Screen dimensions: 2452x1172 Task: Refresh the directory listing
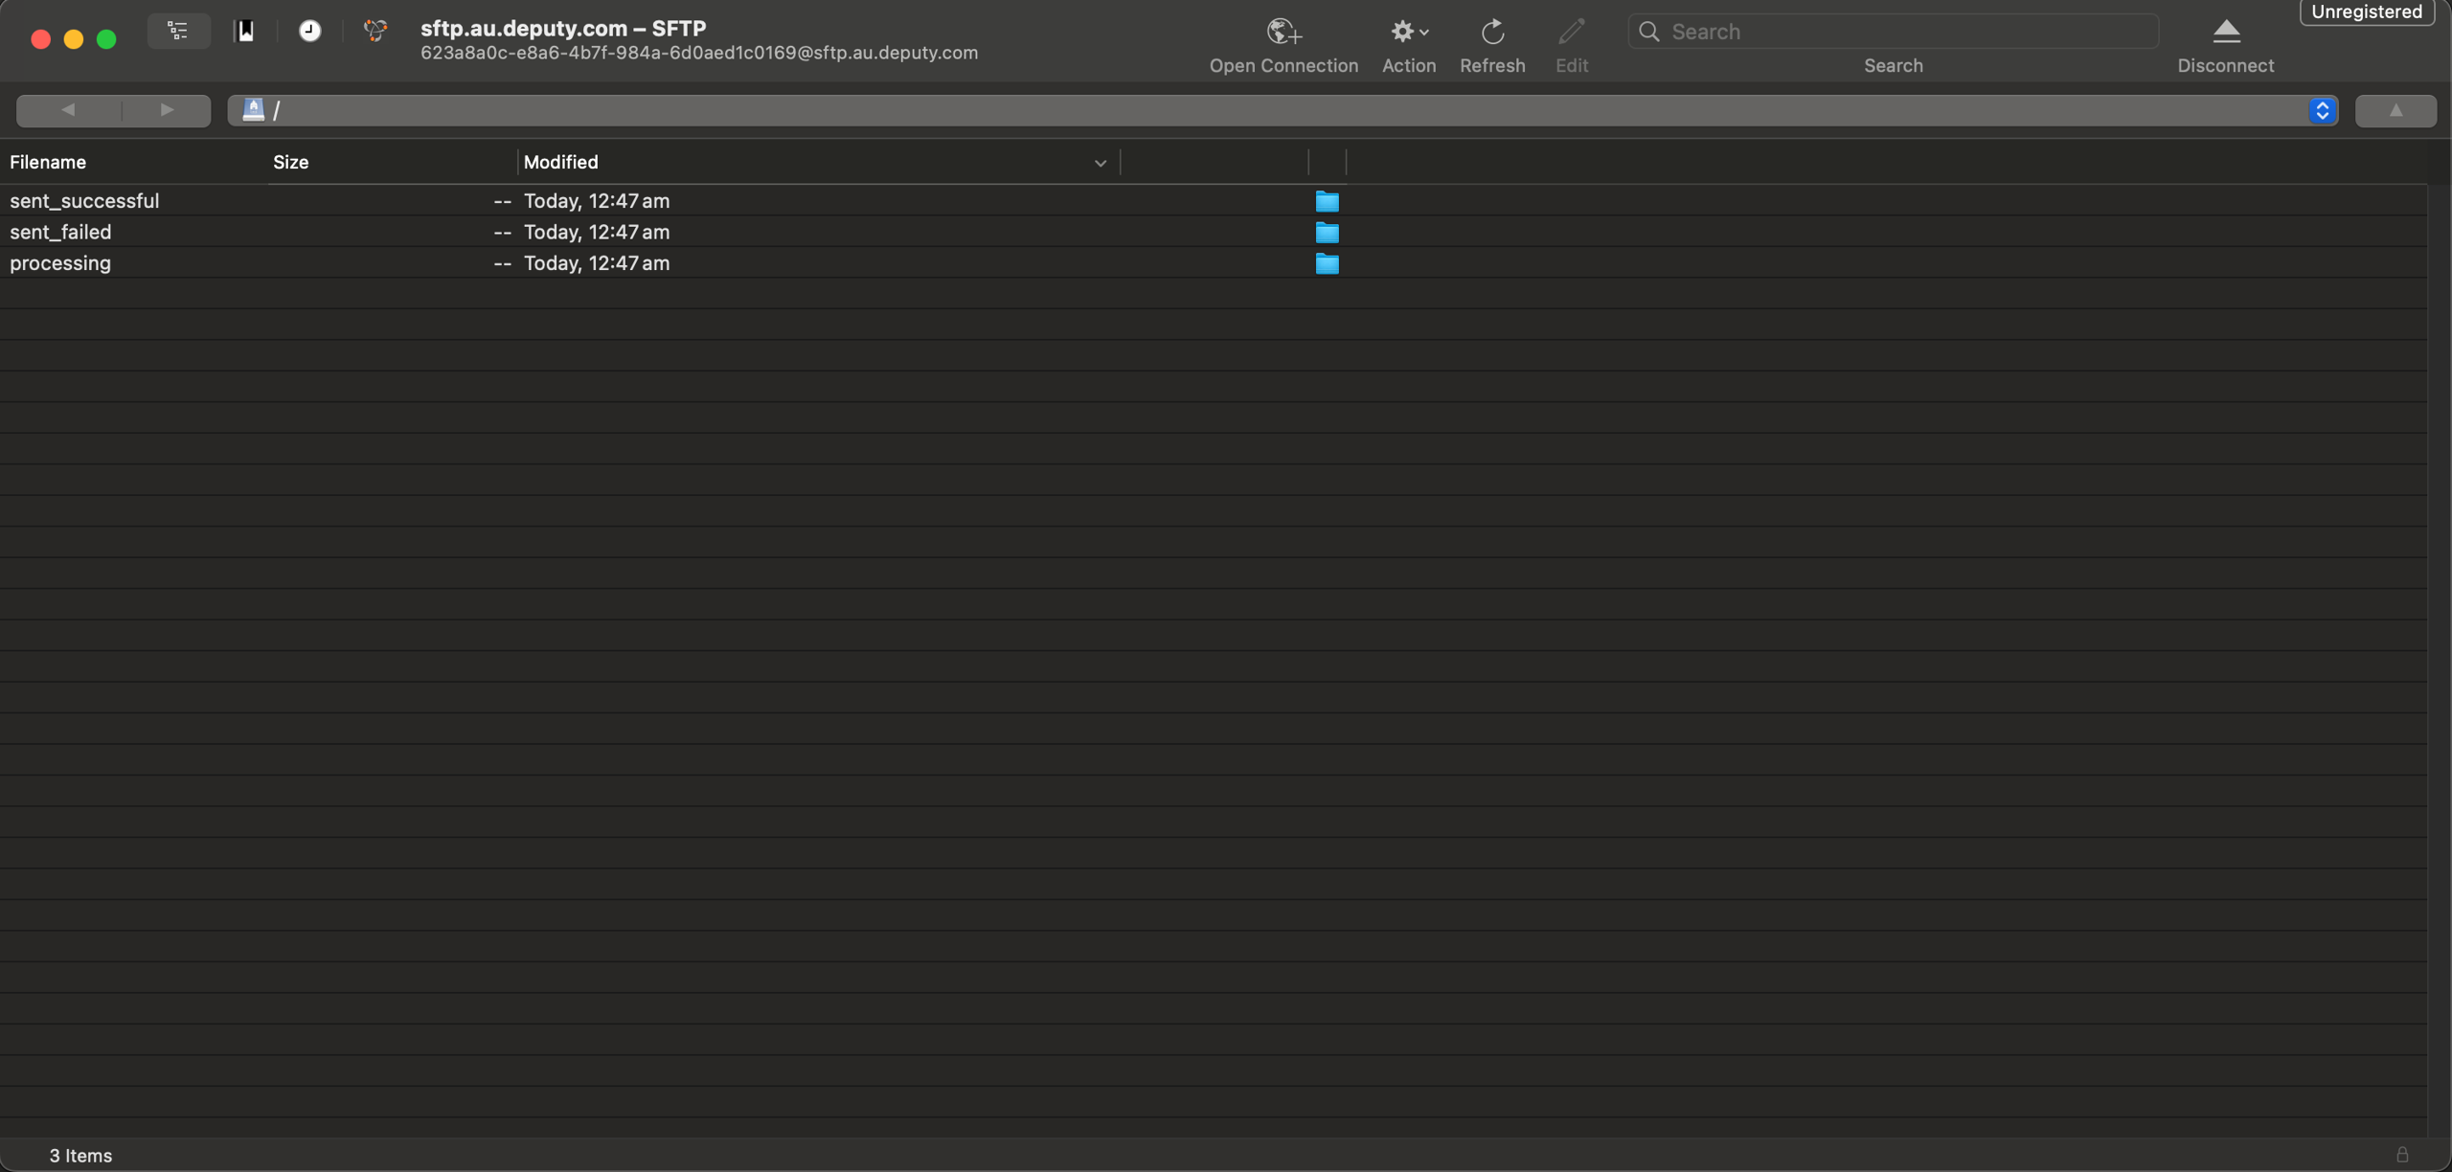pos(1491,33)
